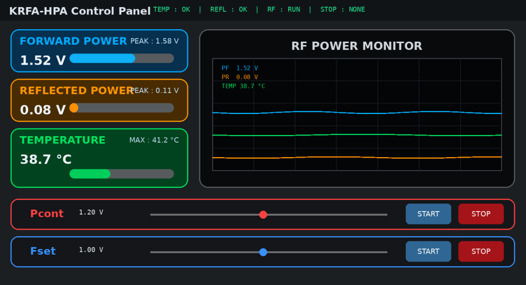Click the MAX : 41.2 °C label

[x=154, y=140]
